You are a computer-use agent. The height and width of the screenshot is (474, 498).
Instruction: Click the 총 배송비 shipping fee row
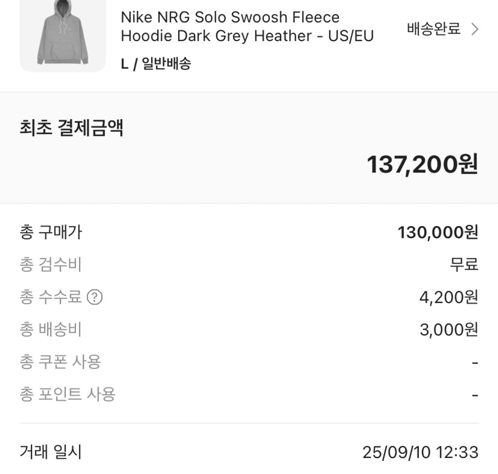51,330
